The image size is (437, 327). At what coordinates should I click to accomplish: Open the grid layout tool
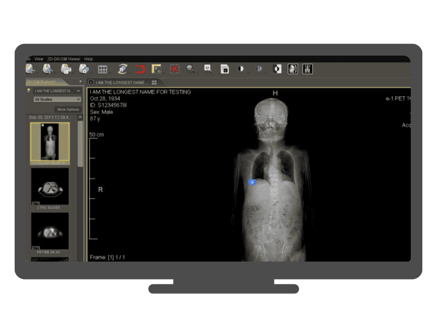pyautogui.click(x=103, y=69)
